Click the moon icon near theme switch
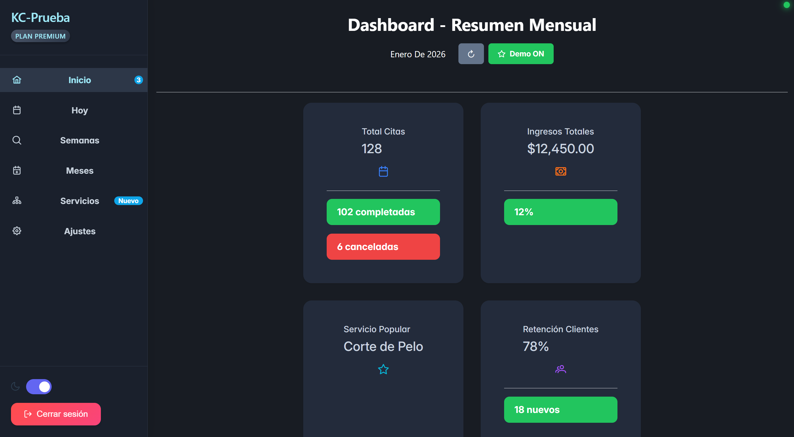The width and height of the screenshot is (794, 437). coord(15,387)
